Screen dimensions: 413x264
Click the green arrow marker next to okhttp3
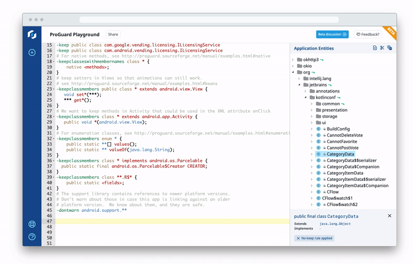[322, 60]
